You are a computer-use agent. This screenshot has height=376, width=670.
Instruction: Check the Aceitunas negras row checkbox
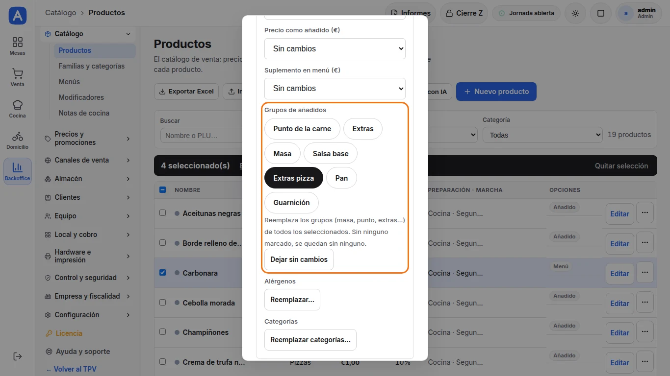(163, 213)
